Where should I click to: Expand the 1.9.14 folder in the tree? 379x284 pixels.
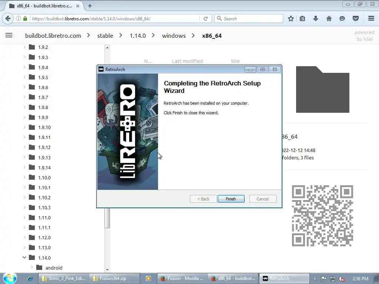[24, 167]
